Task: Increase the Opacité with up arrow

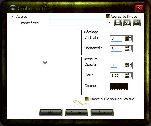Action: tap(127, 64)
